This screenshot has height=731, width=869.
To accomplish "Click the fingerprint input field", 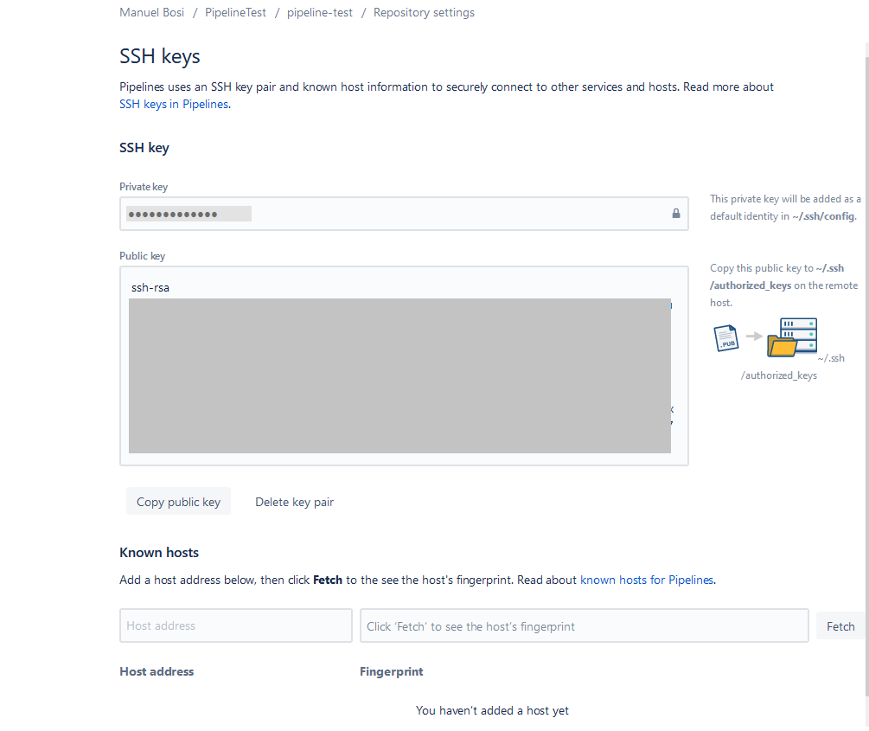I will (584, 625).
